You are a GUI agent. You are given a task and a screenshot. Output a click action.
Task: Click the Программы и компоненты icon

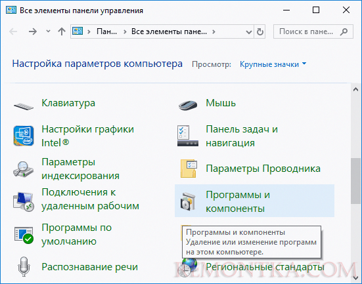coord(188,201)
